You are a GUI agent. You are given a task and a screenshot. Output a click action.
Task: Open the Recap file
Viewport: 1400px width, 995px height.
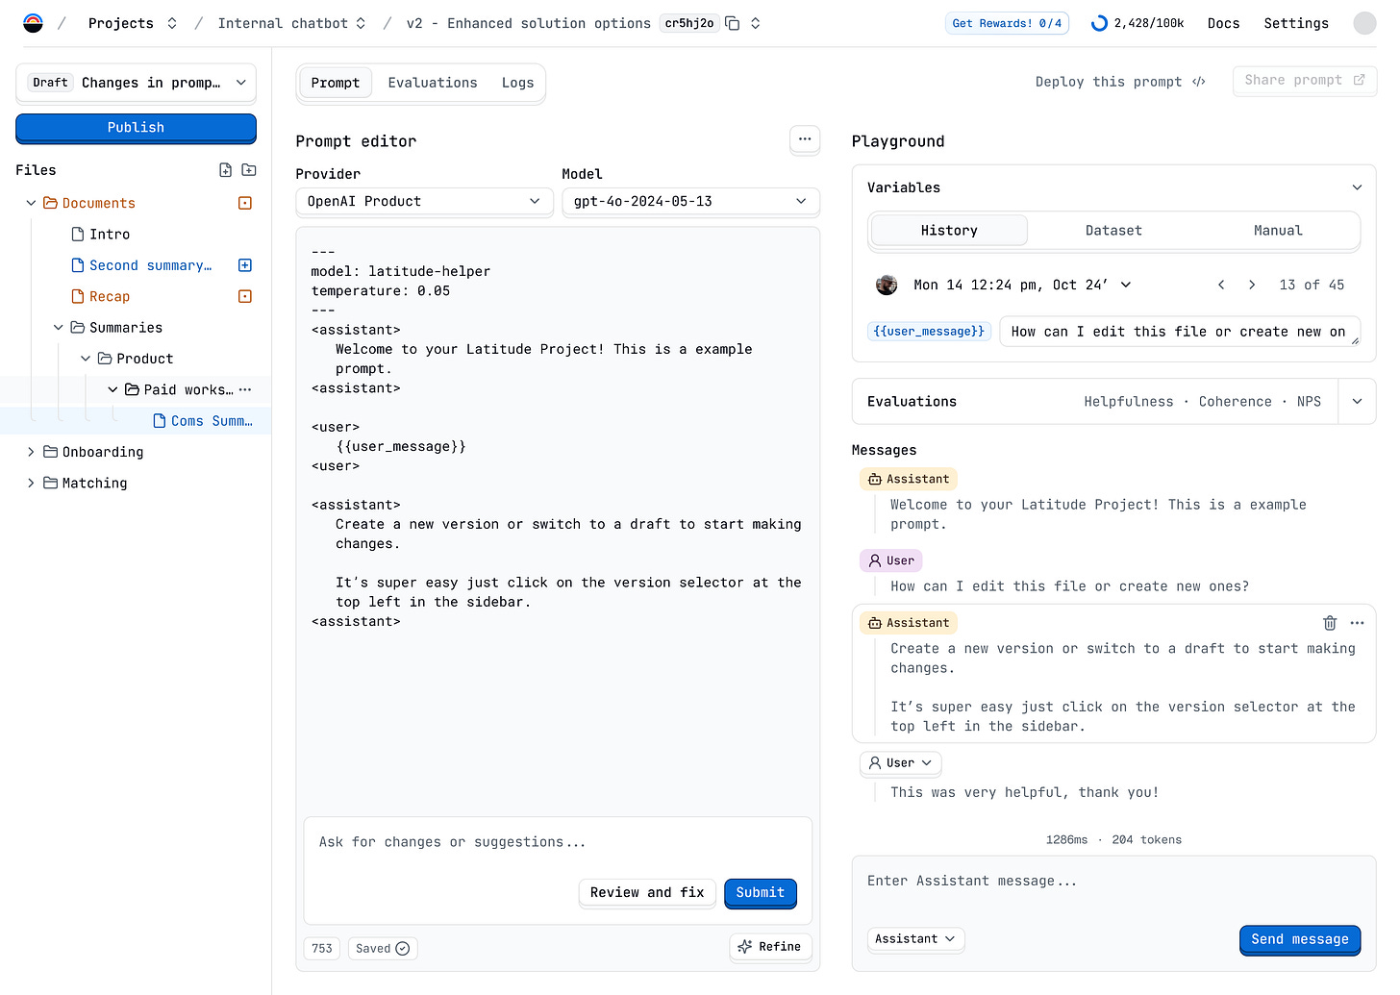coord(101,297)
